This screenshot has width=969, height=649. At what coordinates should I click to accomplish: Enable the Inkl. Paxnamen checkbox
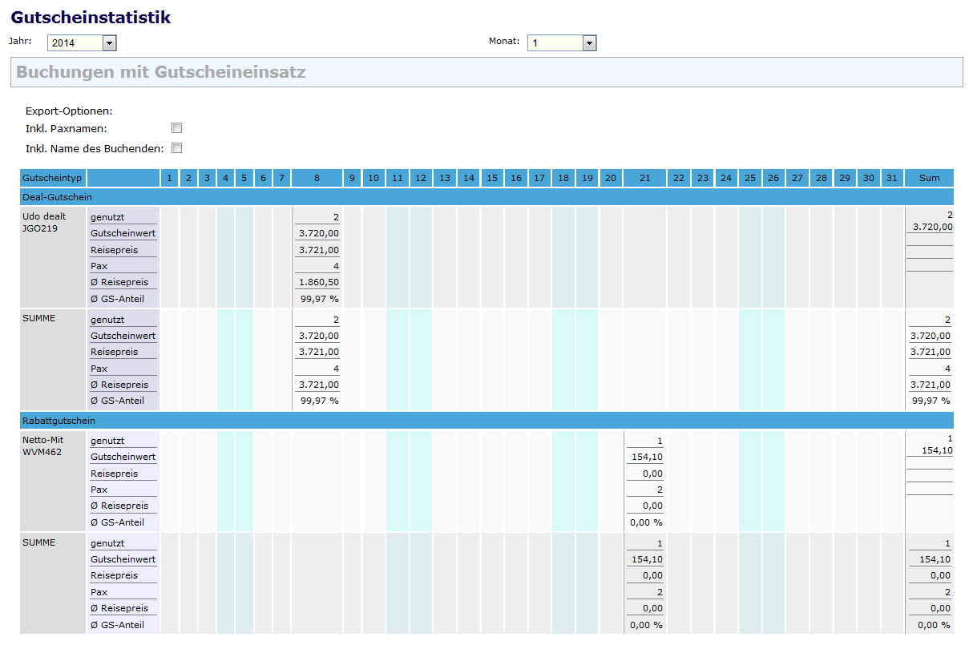177,128
